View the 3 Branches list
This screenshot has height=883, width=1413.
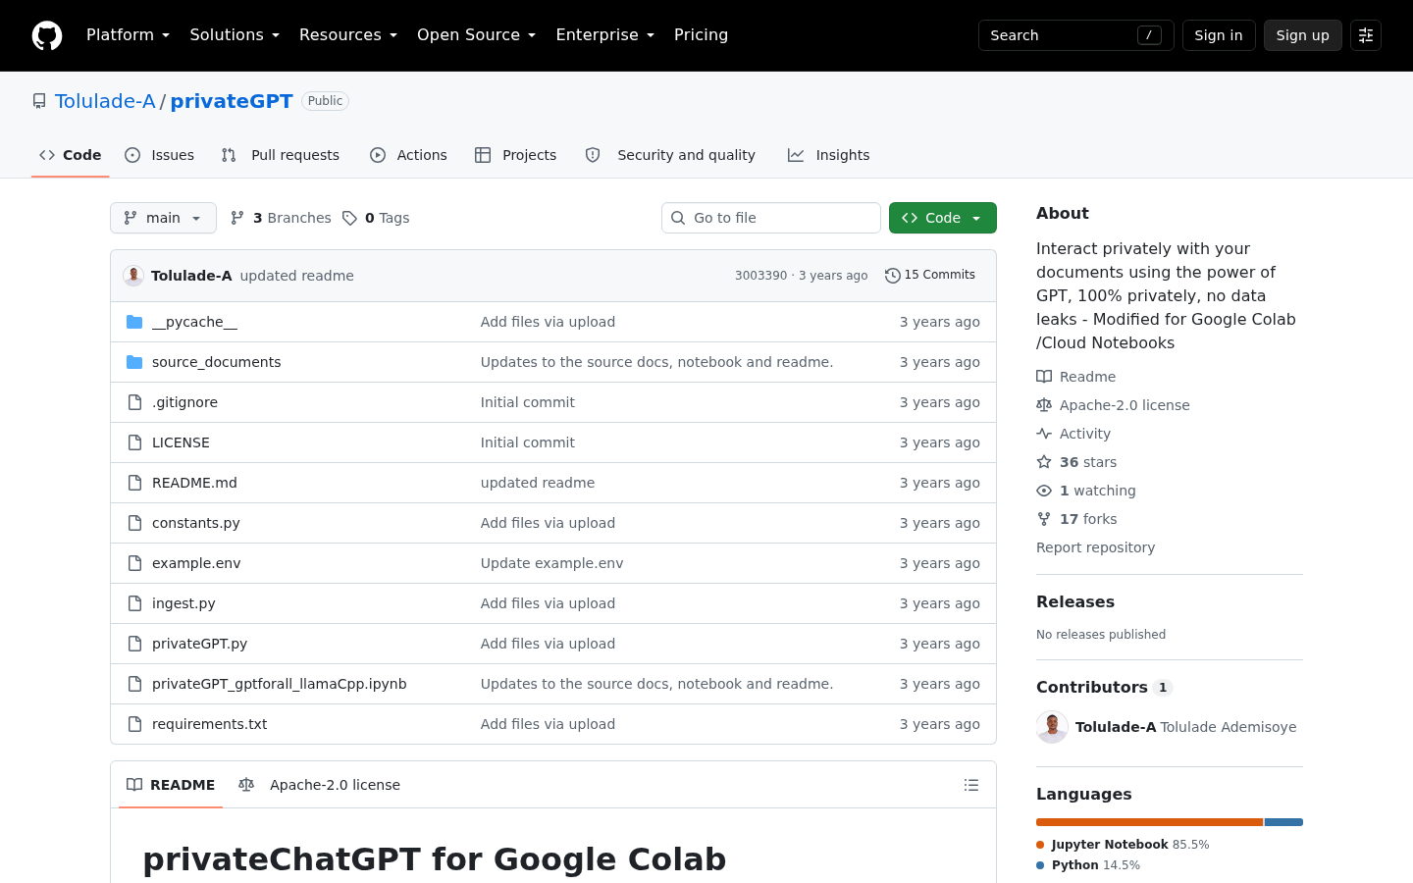[281, 218]
